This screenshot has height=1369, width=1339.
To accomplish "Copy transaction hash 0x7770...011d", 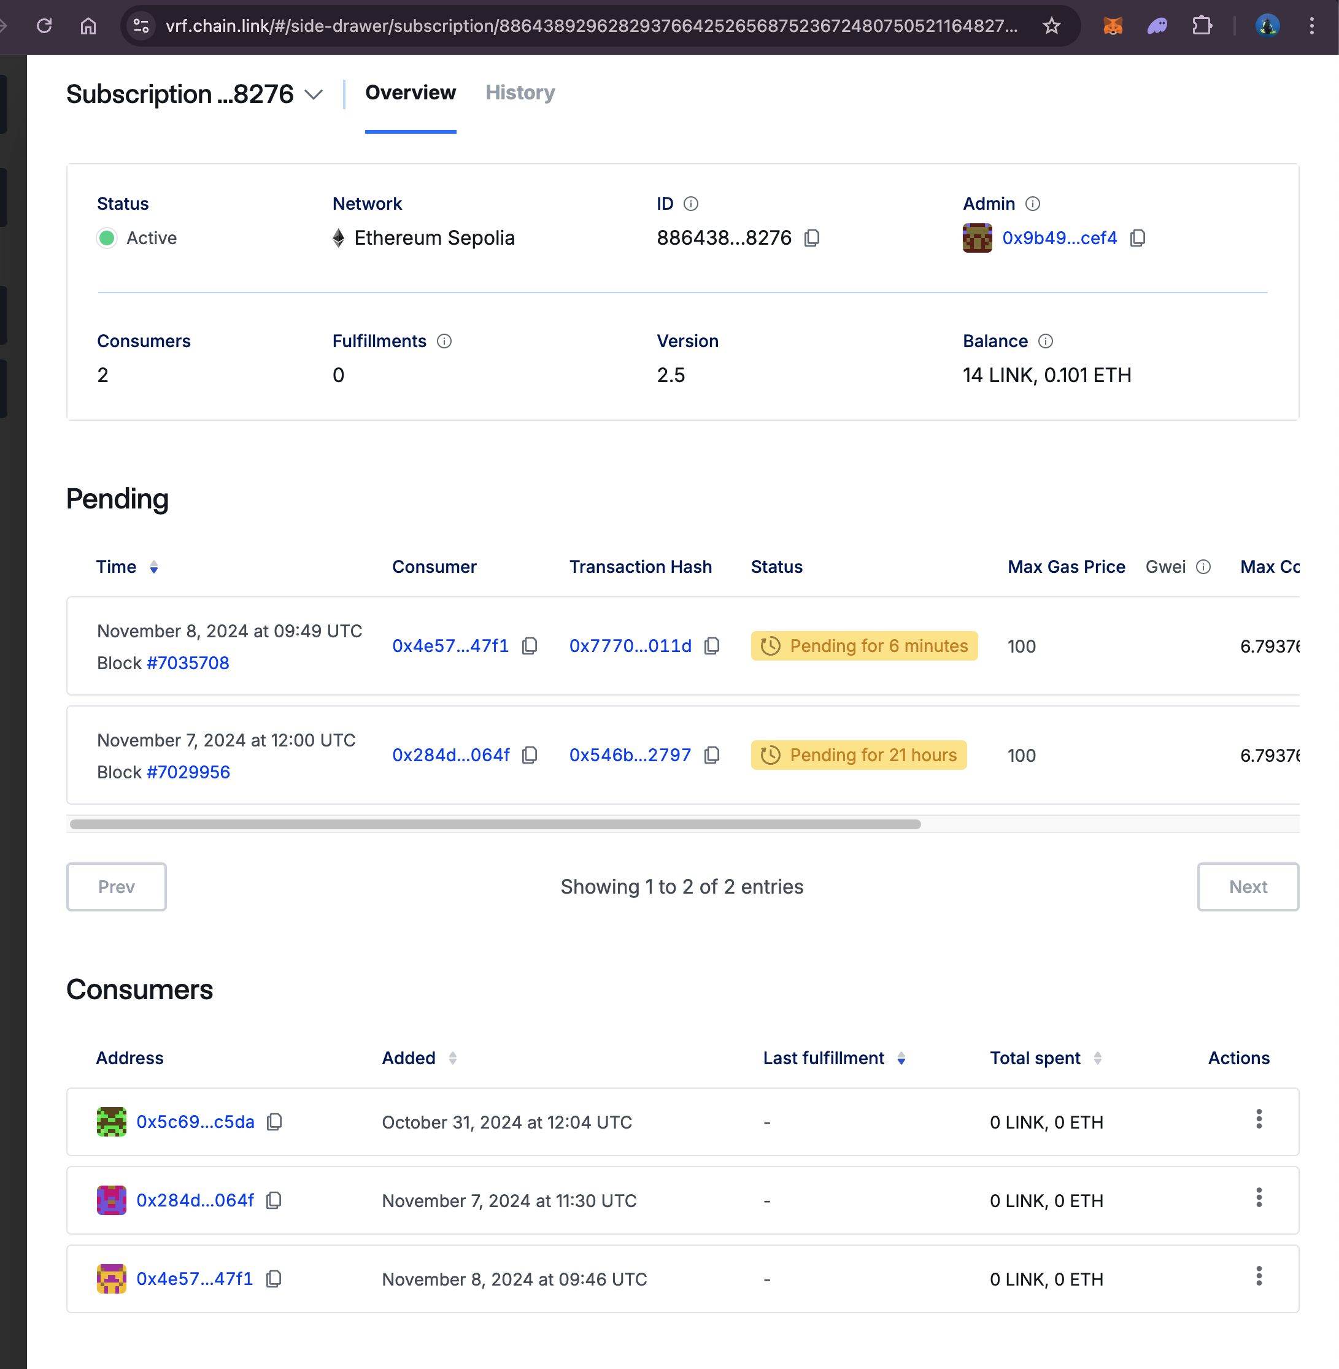I will click(712, 646).
